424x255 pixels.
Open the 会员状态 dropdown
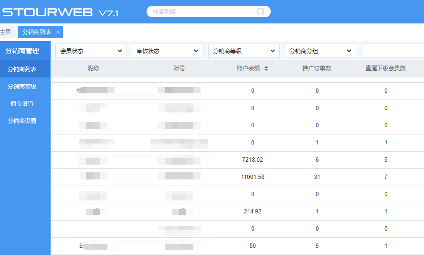pos(91,51)
